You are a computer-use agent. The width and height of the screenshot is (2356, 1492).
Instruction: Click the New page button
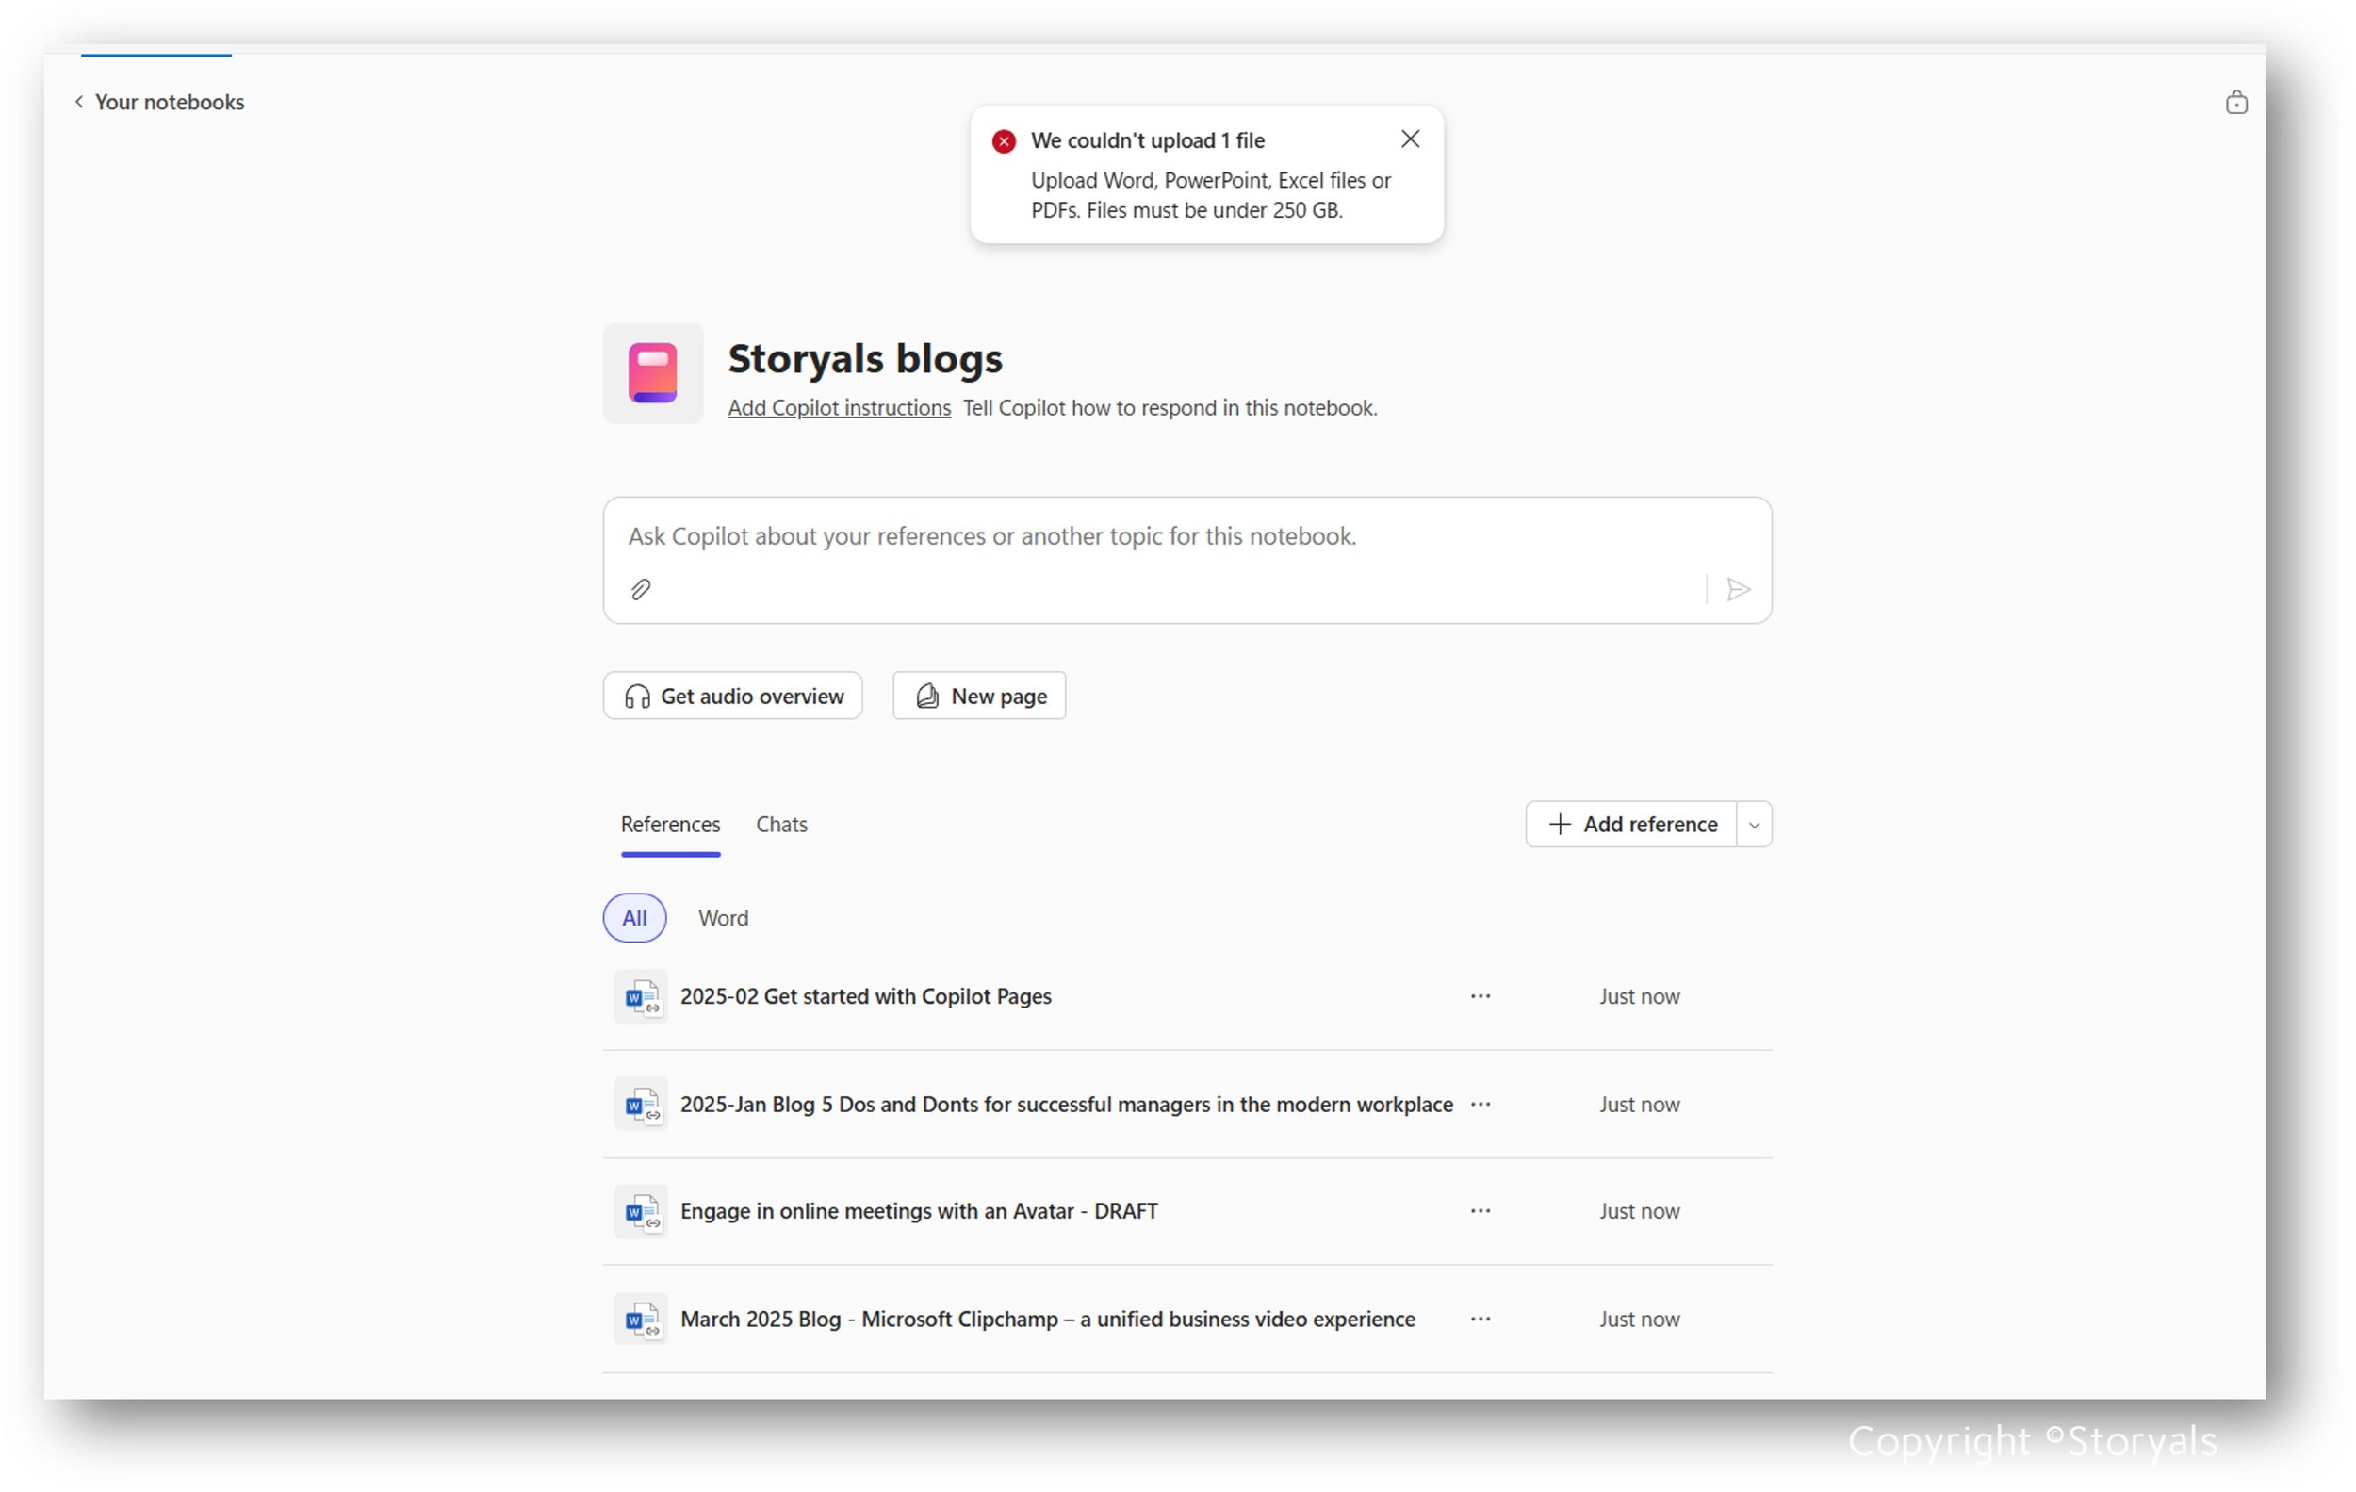[978, 696]
